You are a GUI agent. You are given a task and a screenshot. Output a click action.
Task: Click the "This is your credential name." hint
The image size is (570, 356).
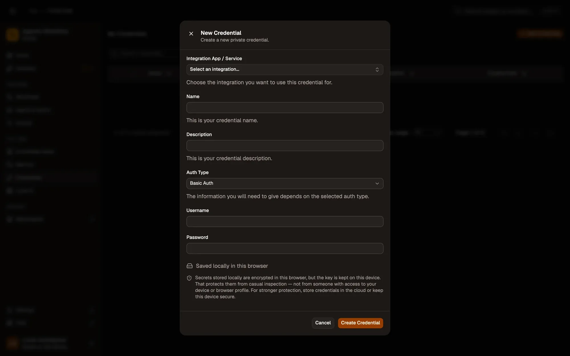click(x=222, y=120)
